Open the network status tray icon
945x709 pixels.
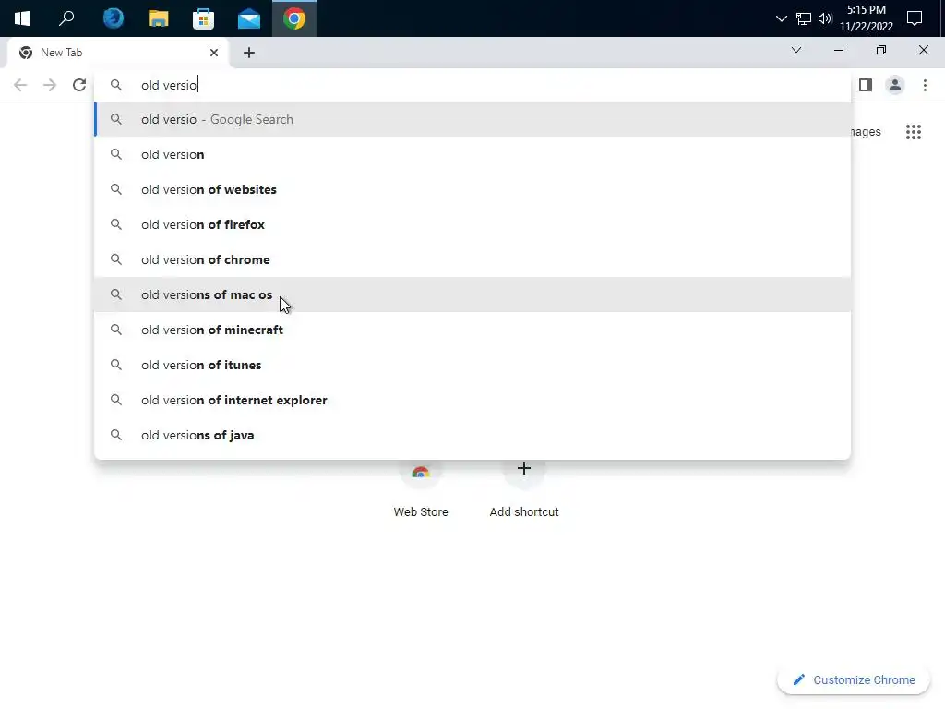[x=804, y=18]
